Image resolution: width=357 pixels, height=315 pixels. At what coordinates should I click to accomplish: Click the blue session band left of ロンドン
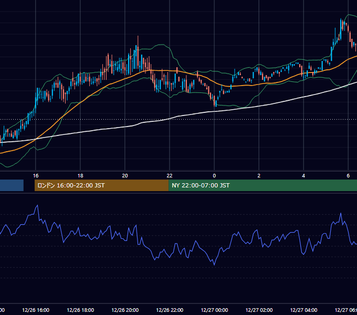pos(12,185)
